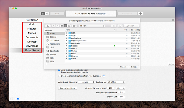Open the panel menu icon at top right
Viewport: 184px width, 108px height.
[x=173, y=20]
